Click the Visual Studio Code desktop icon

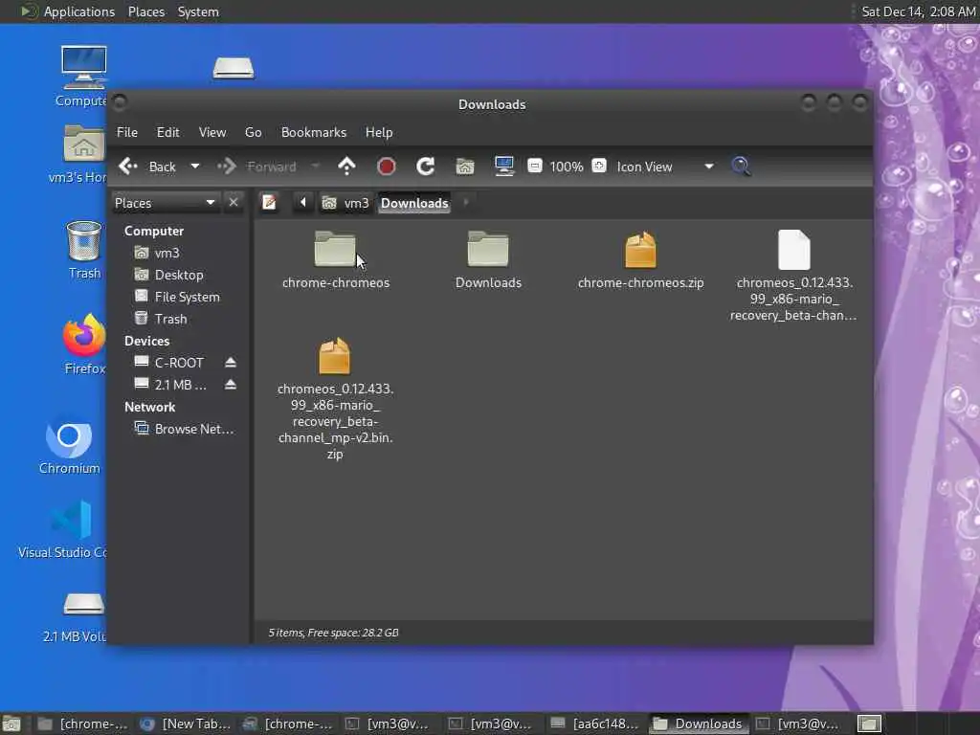coord(71,529)
